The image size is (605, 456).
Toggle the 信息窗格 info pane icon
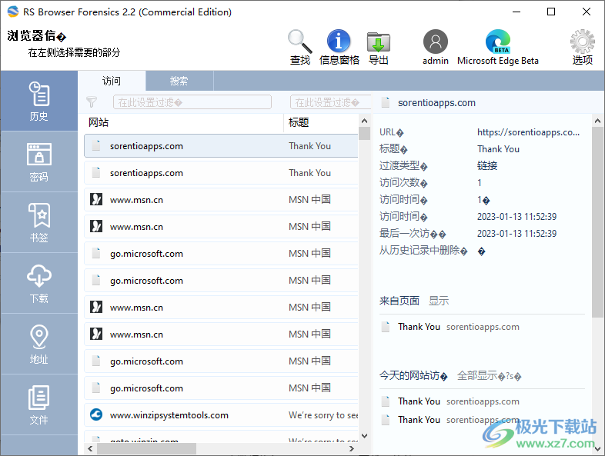pos(339,47)
